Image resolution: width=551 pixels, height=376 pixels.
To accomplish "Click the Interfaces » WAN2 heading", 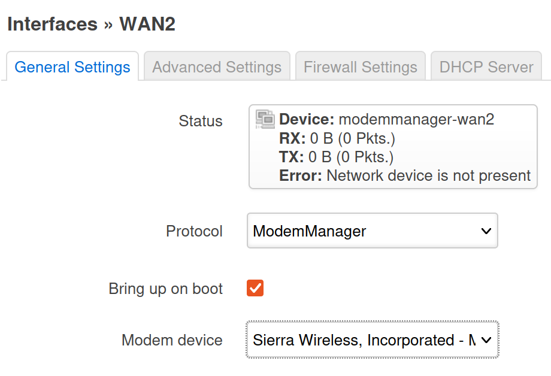I will (90, 24).
